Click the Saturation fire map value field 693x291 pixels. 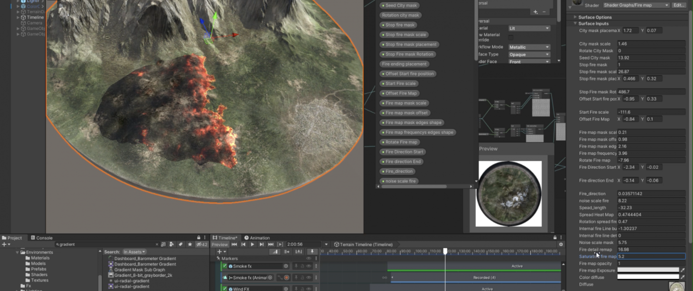click(650, 256)
